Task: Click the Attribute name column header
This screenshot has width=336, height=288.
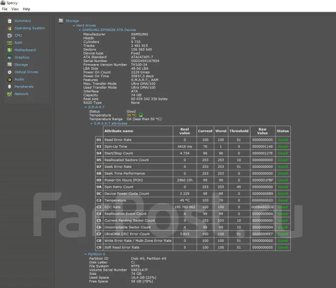Action: pyautogui.click(x=138, y=131)
